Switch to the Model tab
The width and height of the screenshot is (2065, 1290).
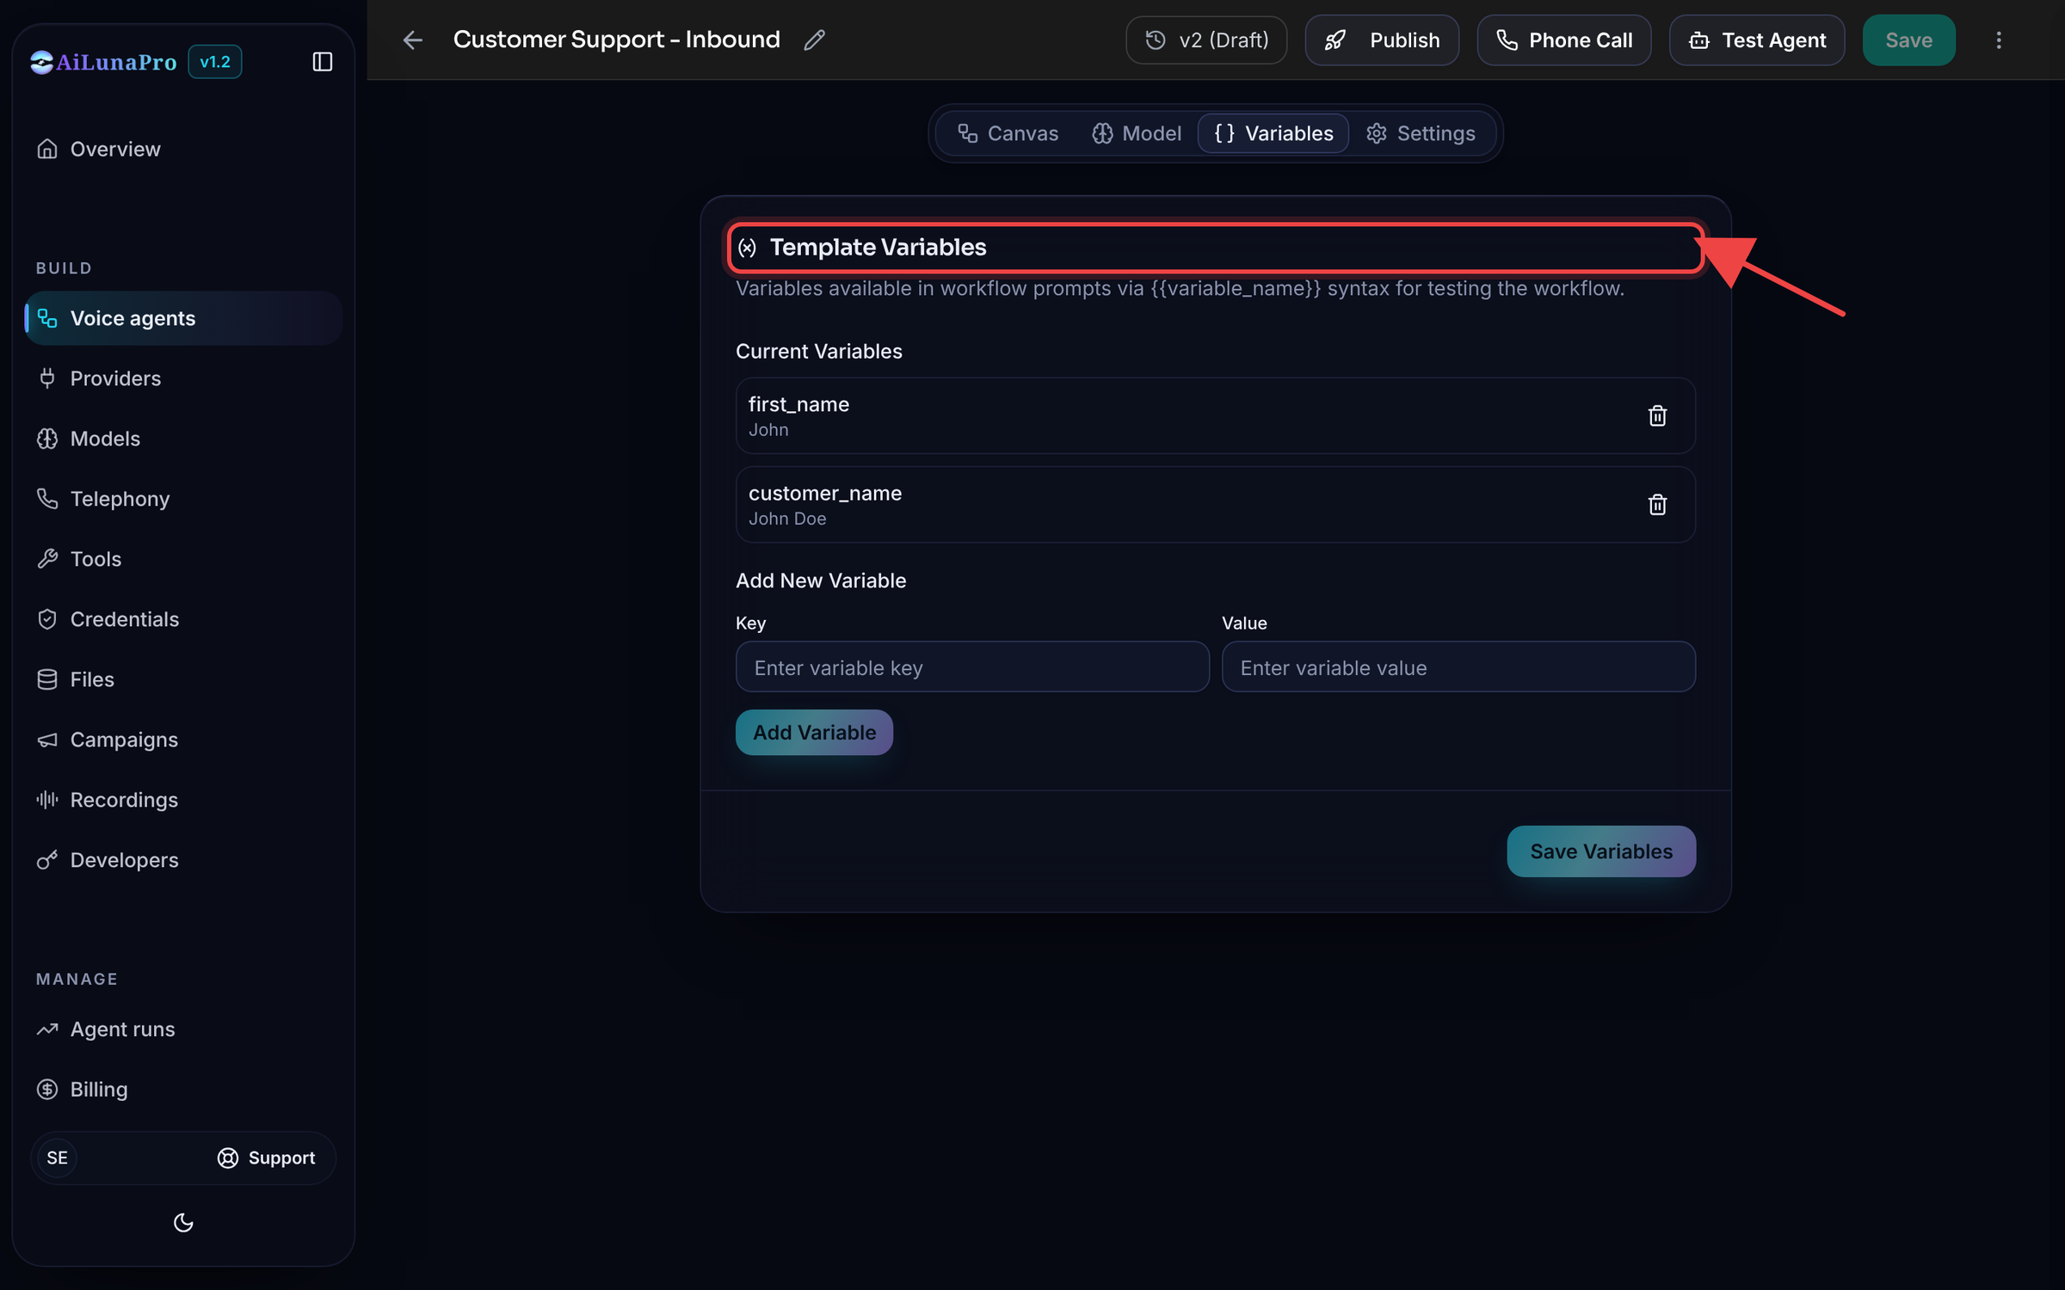coord(1137,133)
